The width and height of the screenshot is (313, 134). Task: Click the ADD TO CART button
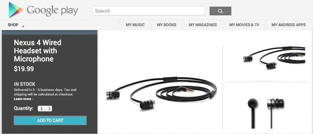tap(50, 121)
